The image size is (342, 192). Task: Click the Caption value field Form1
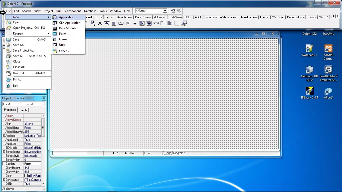(x=33, y=164)
